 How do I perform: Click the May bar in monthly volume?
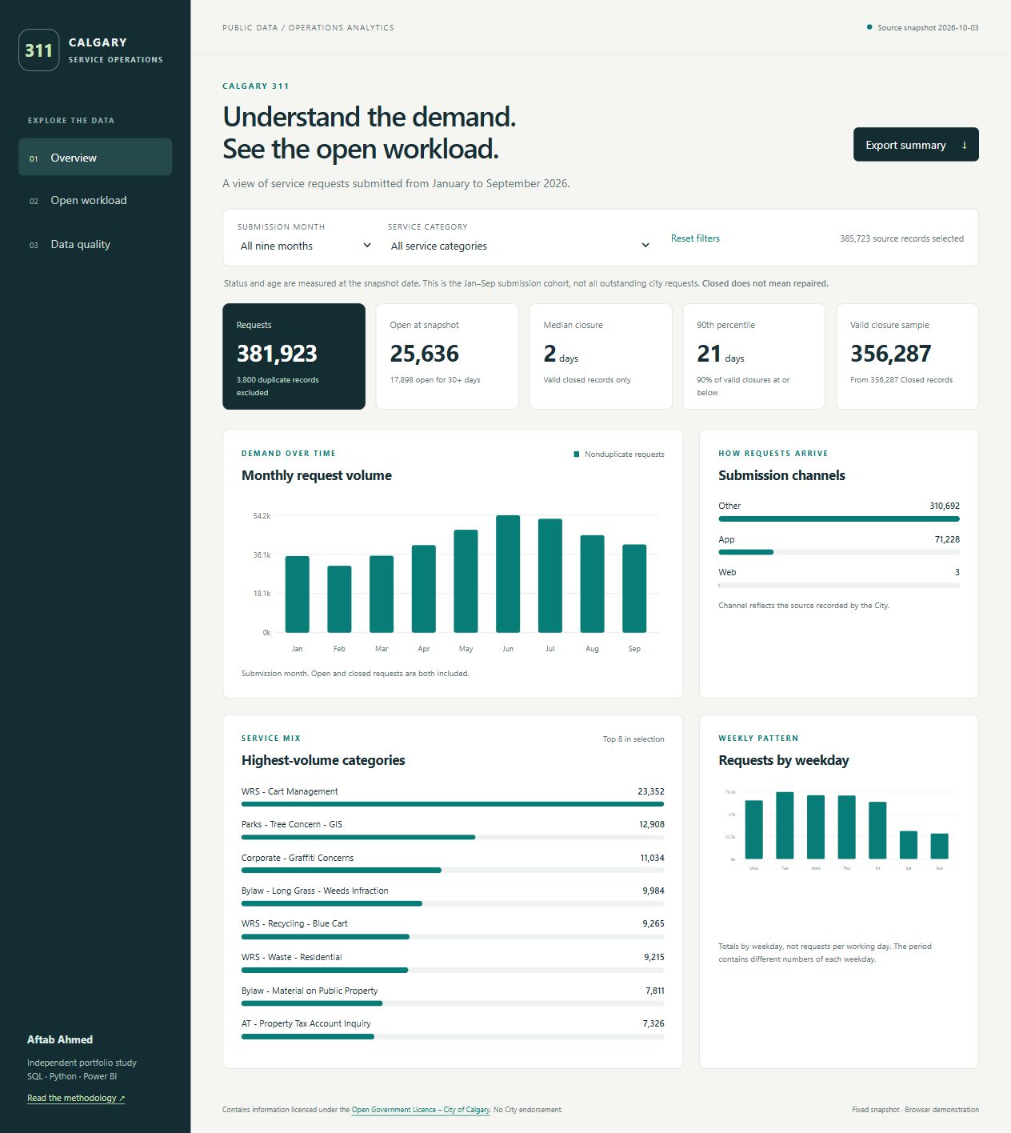(466, 581)
